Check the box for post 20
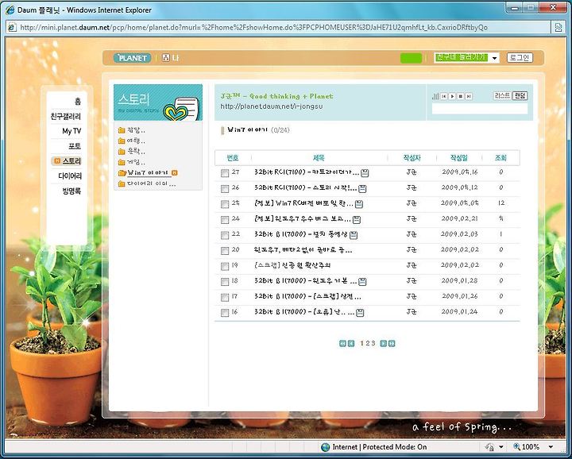572x459 pixels. [x=225, y=251]
